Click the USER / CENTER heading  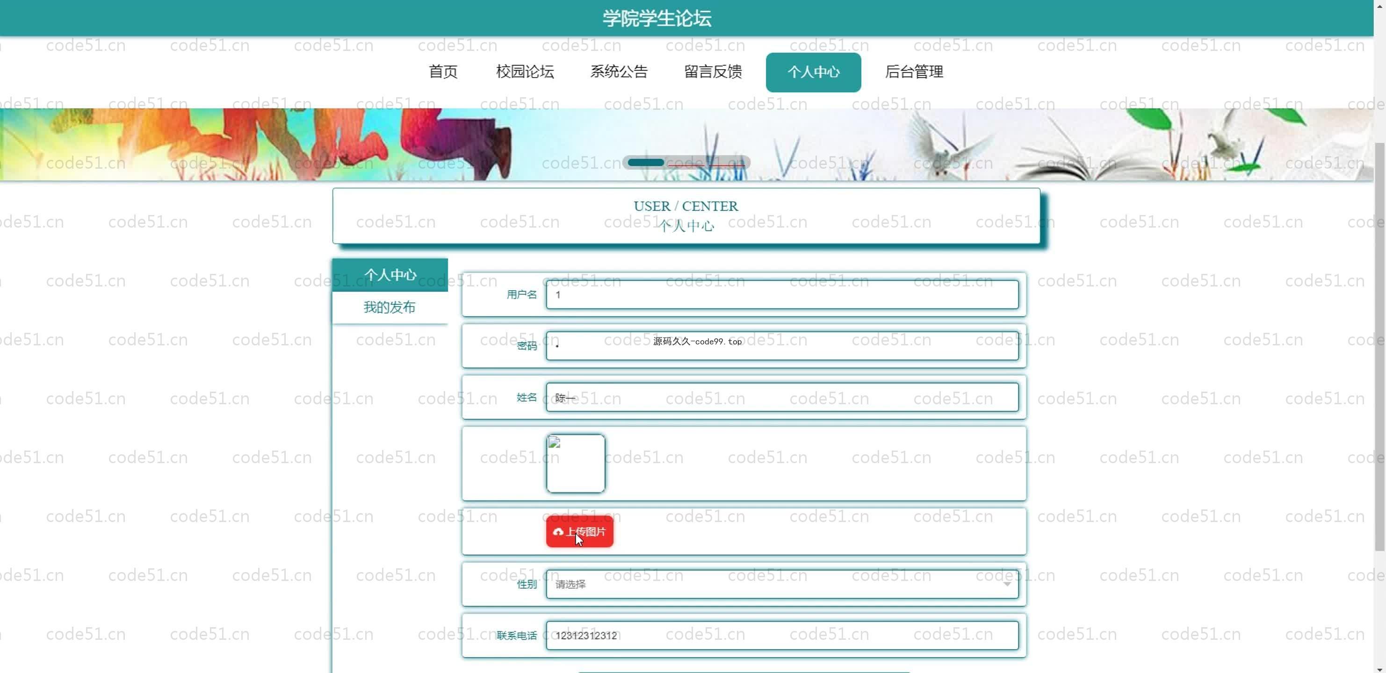click(686, 206)
